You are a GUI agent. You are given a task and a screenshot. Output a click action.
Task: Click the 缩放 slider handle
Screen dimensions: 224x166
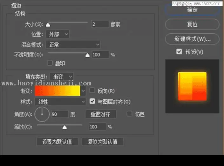click(x=64, y=127)
